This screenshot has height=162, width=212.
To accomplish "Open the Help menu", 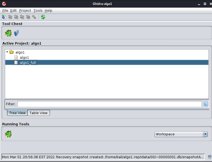I will [x=49, y=11].
